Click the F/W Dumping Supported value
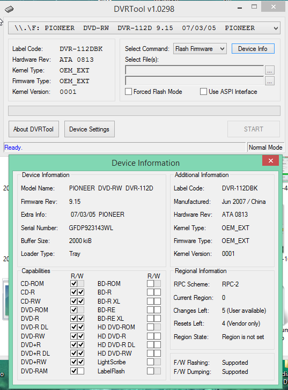 (x=235, y=372)
